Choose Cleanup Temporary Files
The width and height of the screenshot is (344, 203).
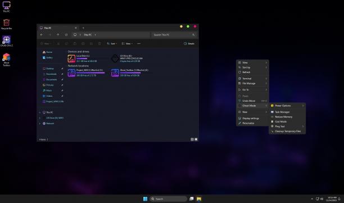tap(287, 131)
